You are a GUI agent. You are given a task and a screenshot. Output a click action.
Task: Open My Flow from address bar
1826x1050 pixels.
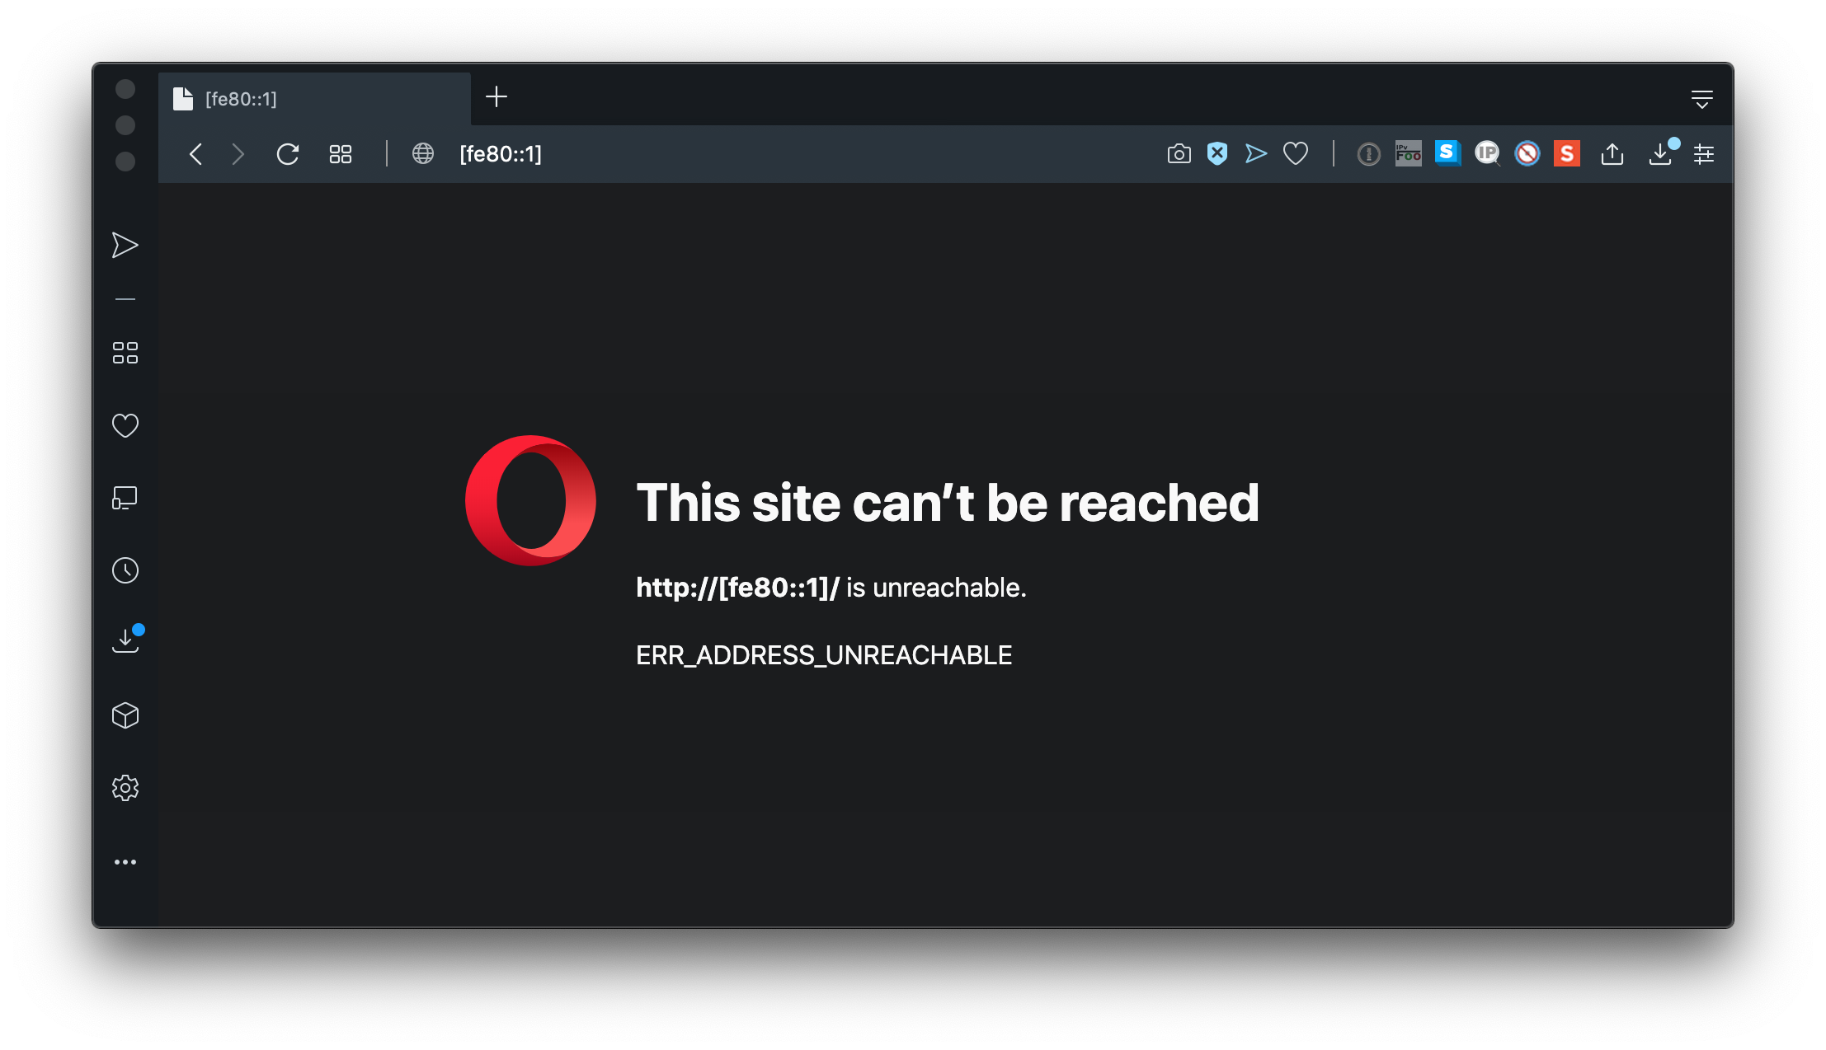click(x=1256, y=154)
